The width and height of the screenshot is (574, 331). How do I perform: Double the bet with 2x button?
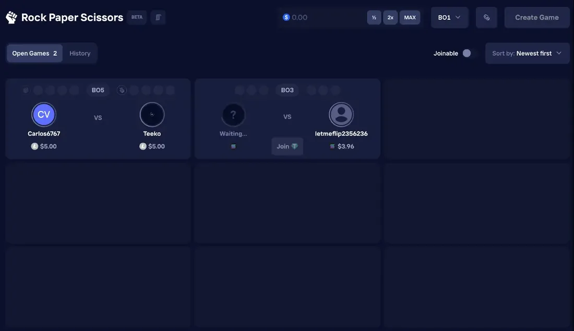coord(390,17)
